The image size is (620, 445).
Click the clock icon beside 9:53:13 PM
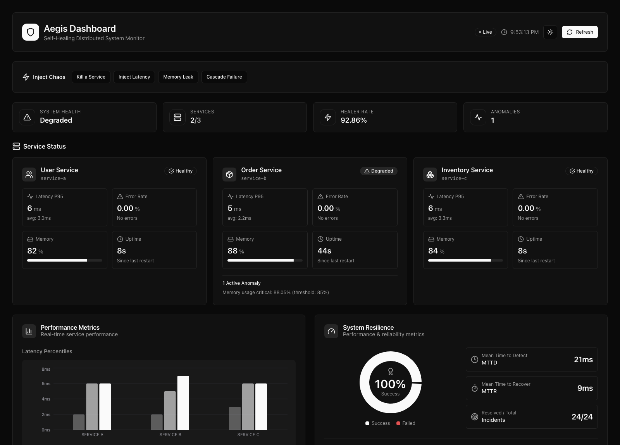click(x=504, y=32)
